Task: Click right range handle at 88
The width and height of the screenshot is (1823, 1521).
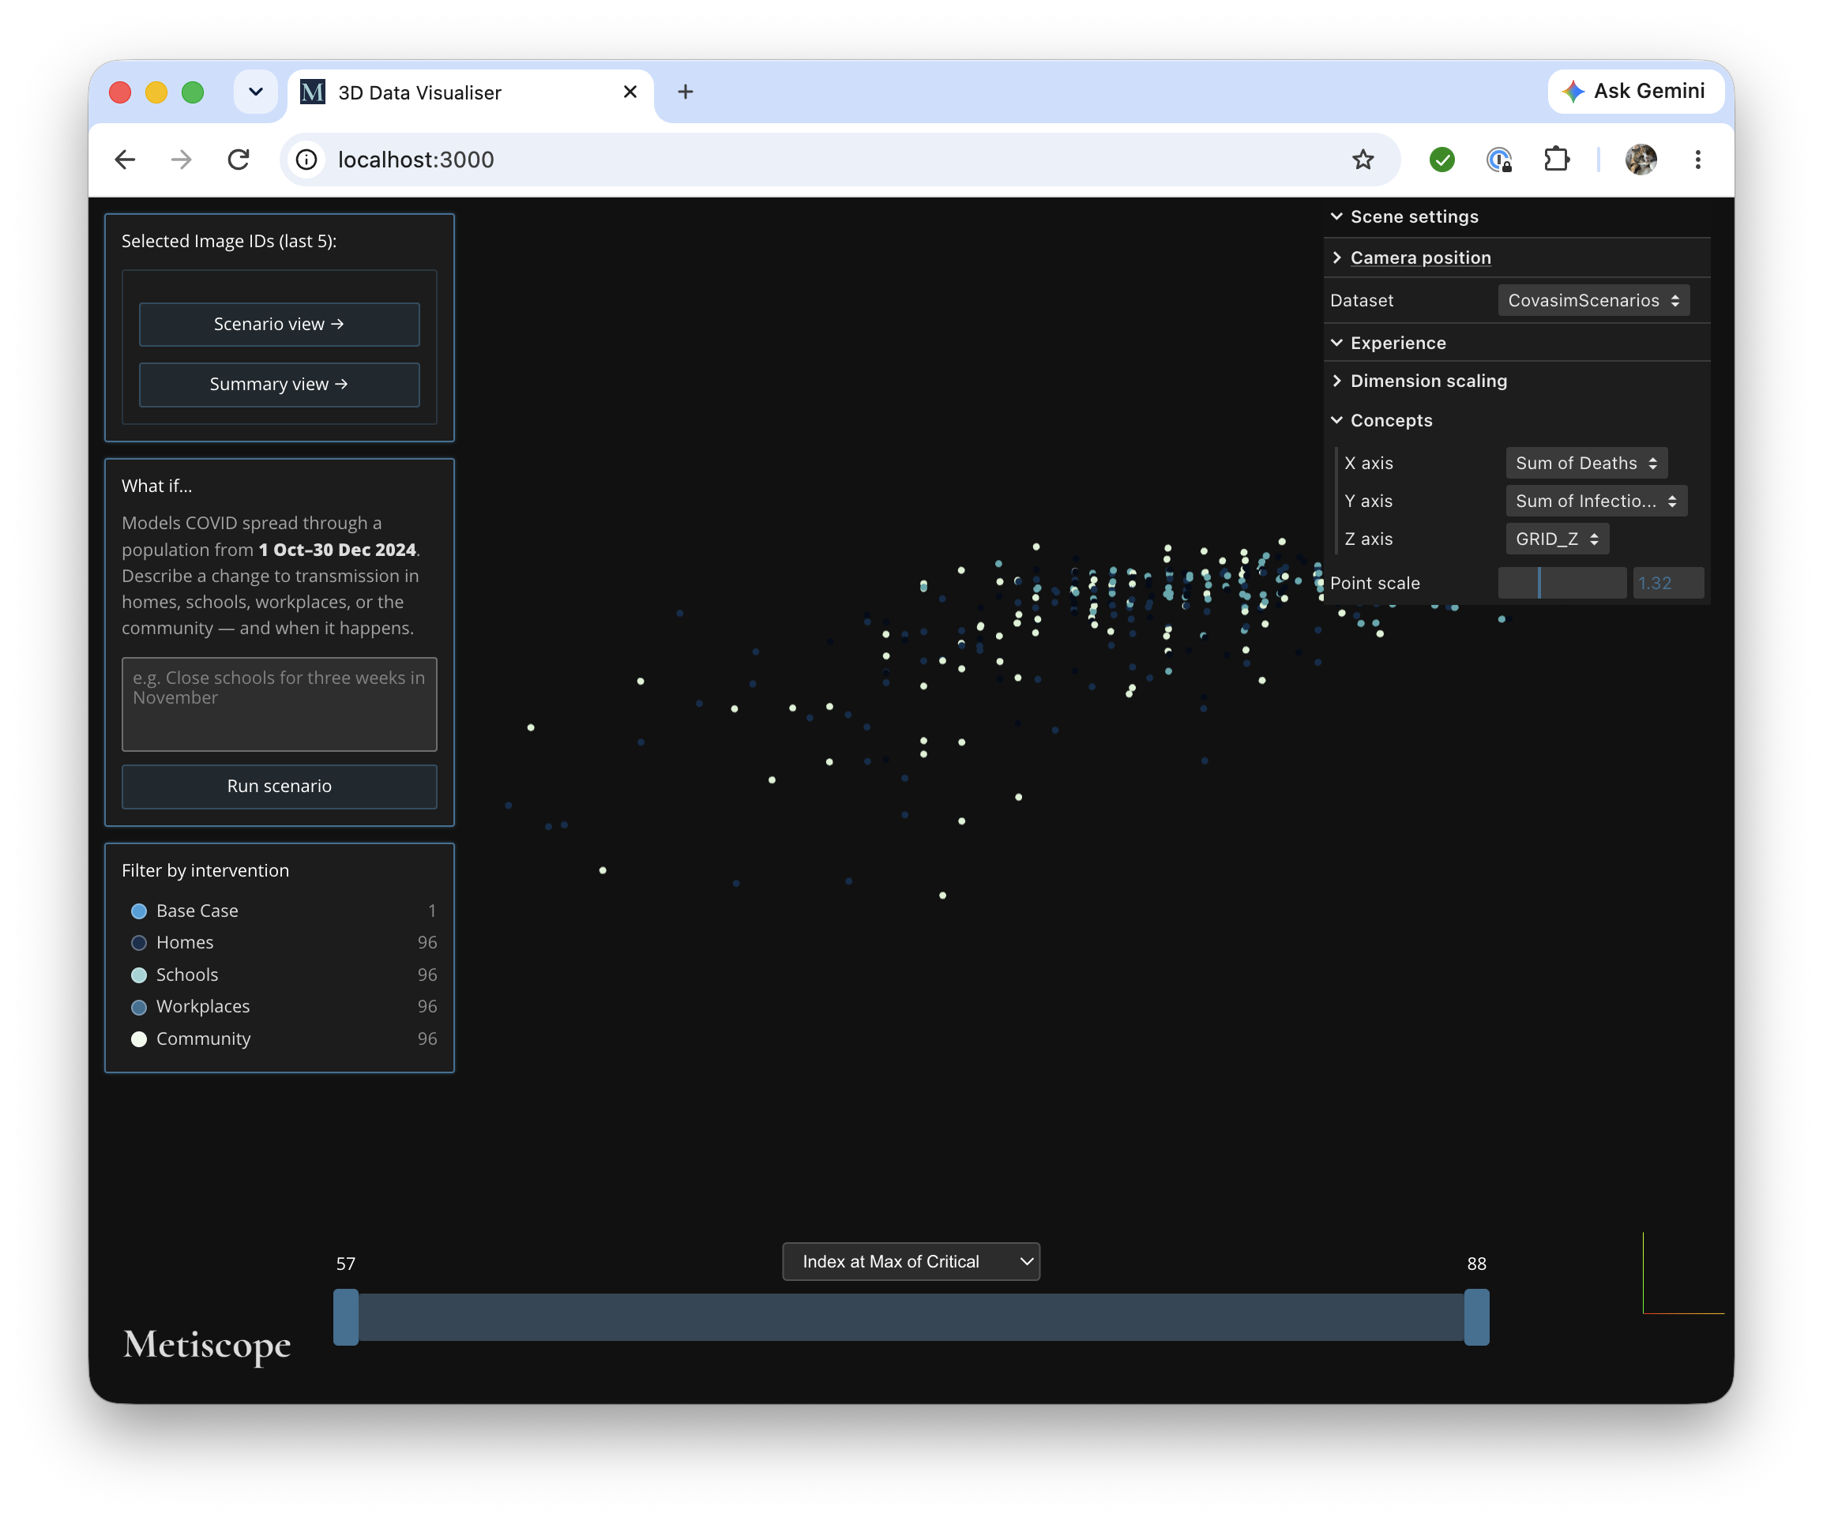Action: point(1476,1318)
